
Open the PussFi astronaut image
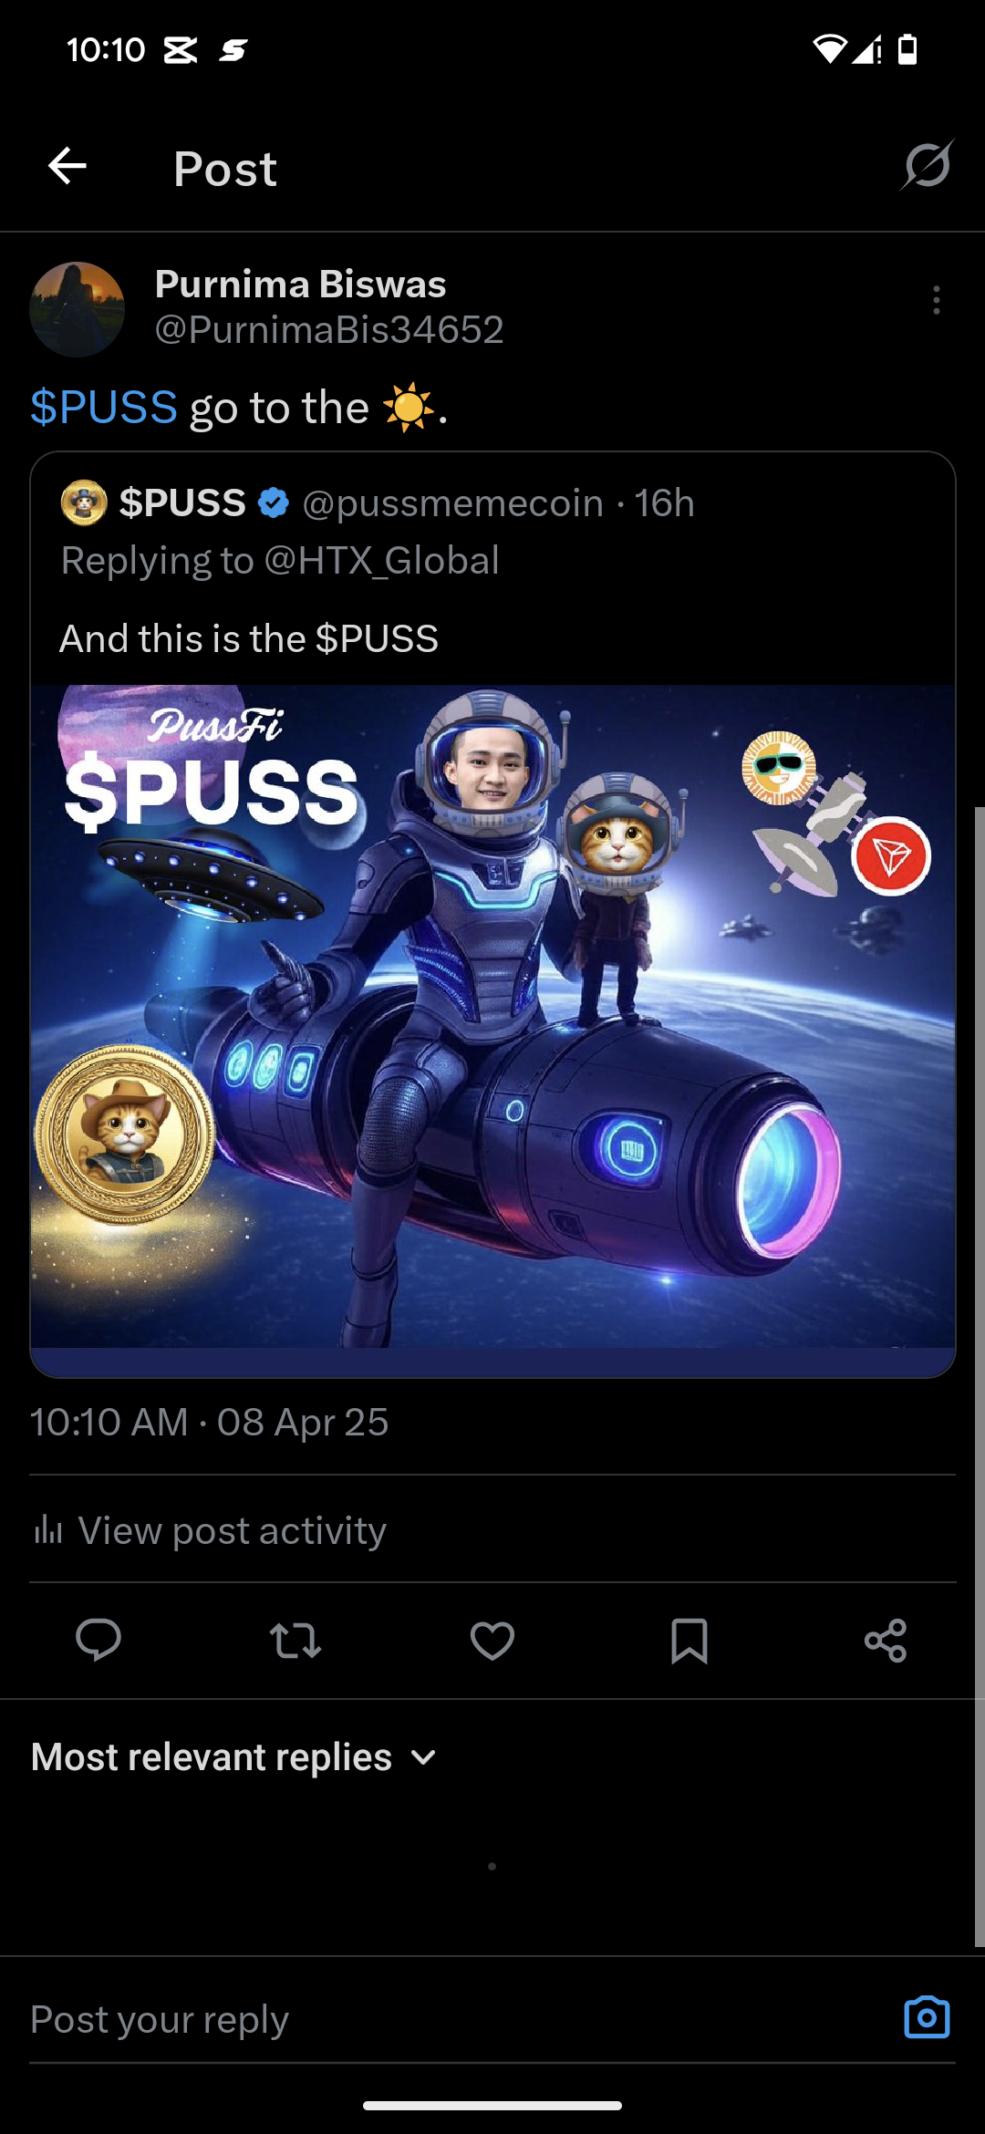493,1016
